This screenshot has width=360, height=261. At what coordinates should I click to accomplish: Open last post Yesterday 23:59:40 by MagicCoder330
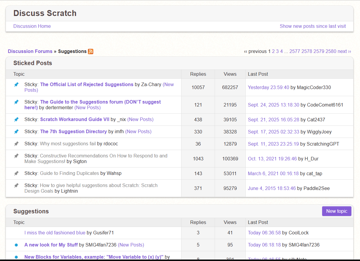pyautogui.click(x=269, y=87)
